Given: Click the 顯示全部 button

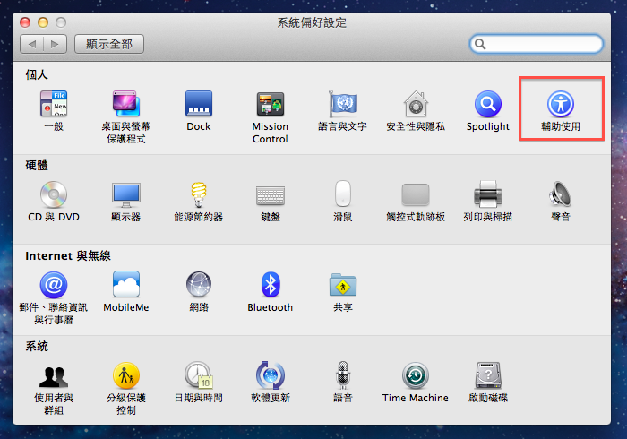Looking at the screenshot, I should pos(109,44).
